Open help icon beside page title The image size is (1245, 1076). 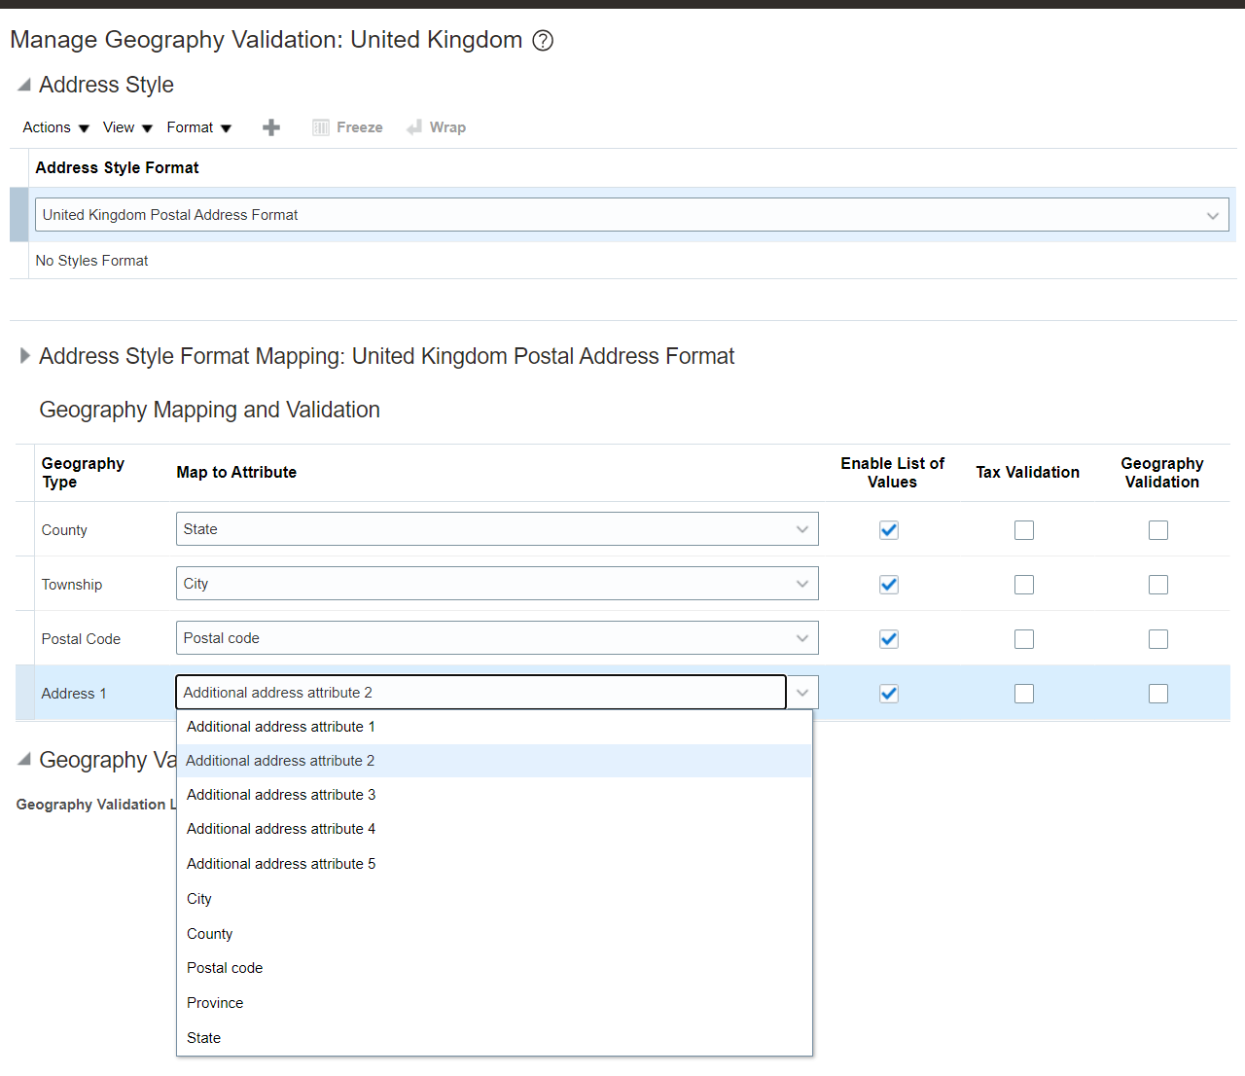point(543,40)
